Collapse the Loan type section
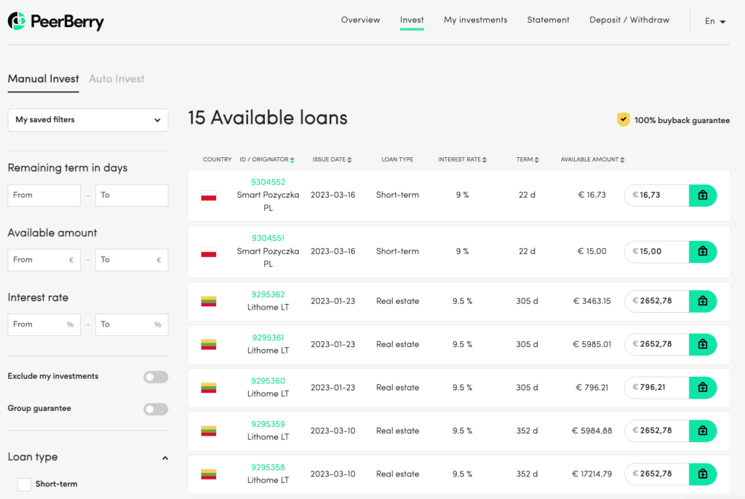 [x=165, y=458]
